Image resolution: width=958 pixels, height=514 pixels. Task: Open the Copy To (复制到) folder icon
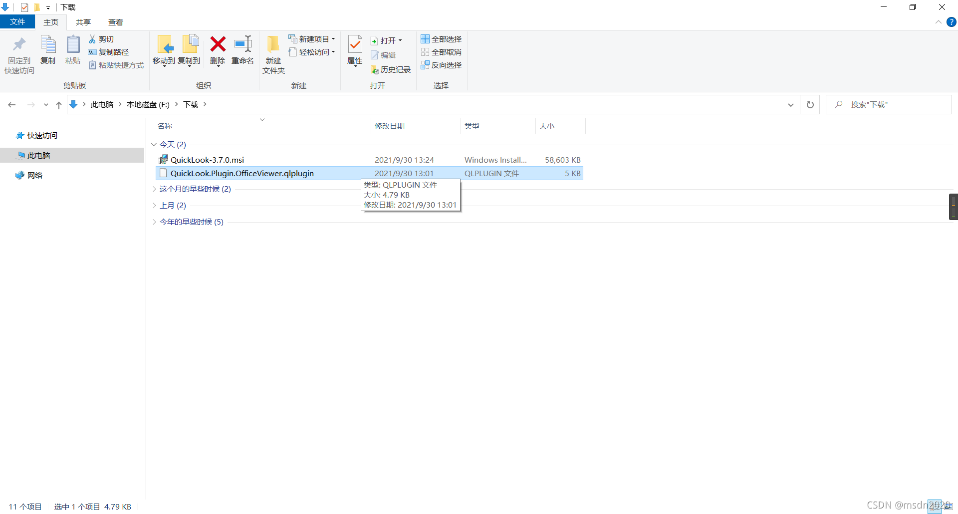190,45
